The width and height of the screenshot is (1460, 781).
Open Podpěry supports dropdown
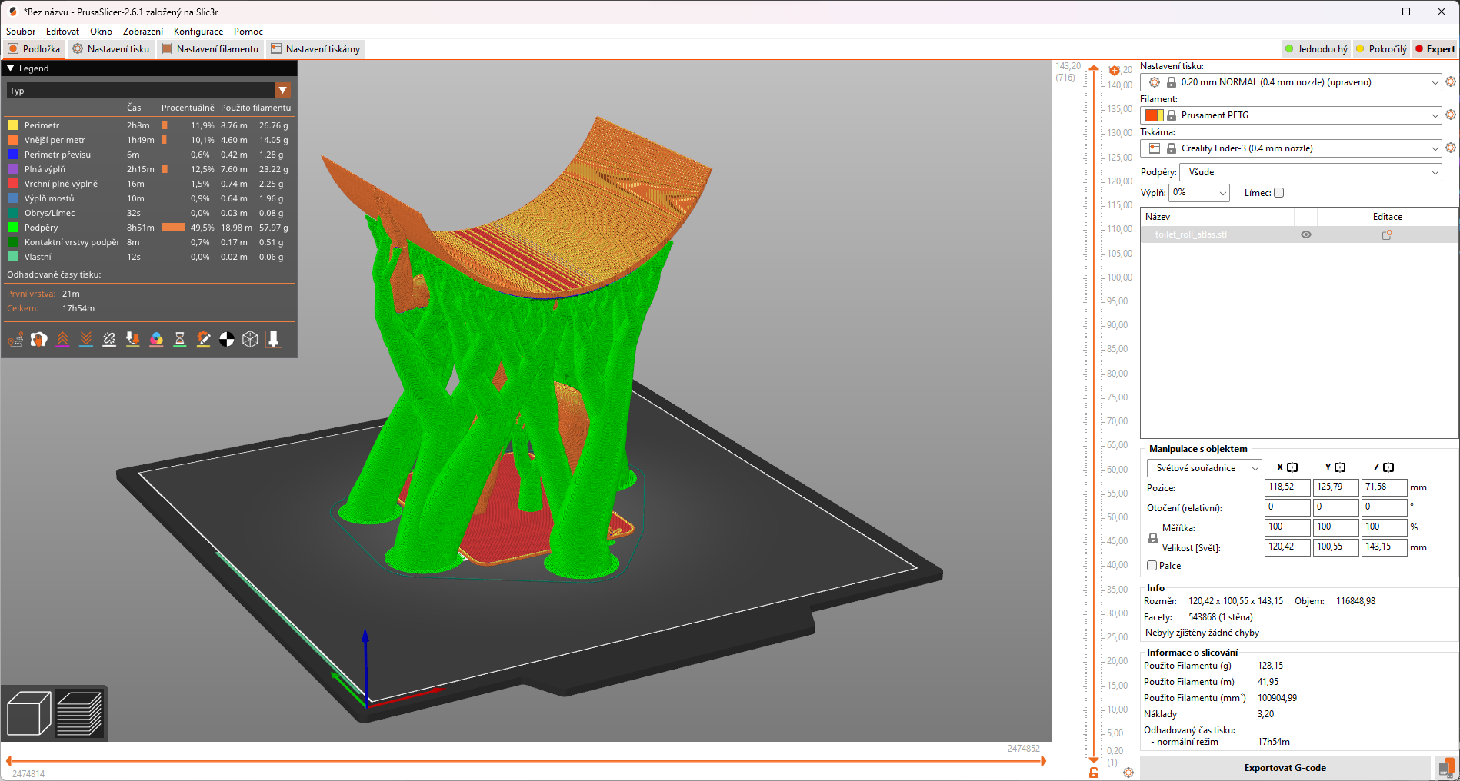pyautogui.click(x=1310, y=172)
